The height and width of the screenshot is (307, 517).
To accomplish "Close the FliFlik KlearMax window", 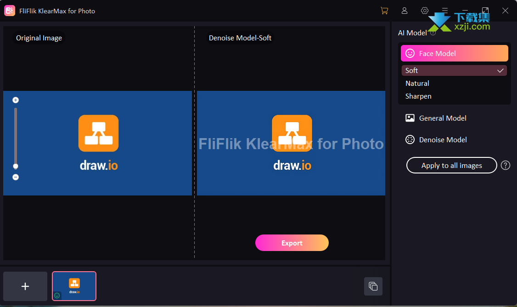I will click(505, 11).
